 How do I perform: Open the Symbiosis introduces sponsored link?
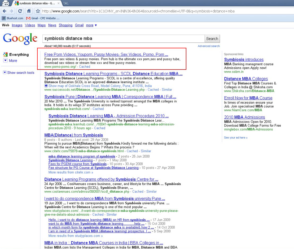coord(244,59)
